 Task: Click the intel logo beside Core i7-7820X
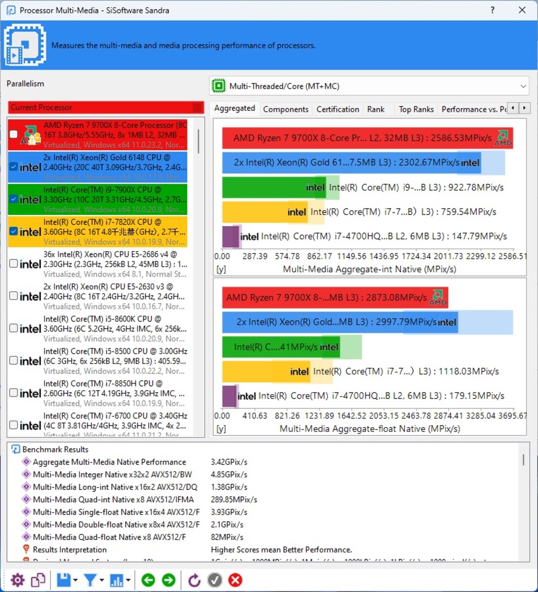30,232
